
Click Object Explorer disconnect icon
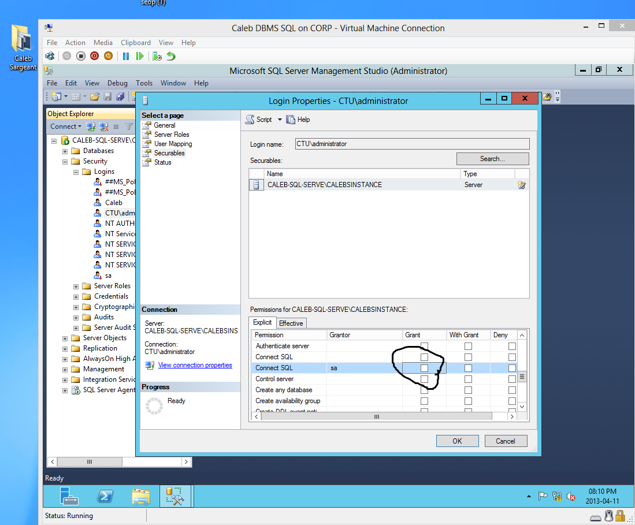click(103, 126)
